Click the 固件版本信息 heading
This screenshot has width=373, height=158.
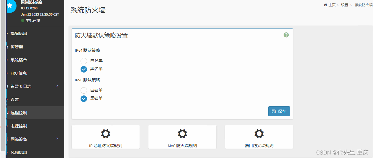click(x=32, y=2)
